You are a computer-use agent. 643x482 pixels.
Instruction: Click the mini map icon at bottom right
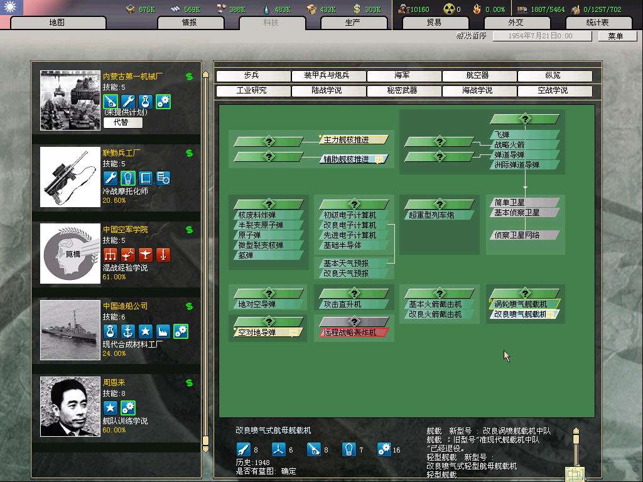pos(575,474)
